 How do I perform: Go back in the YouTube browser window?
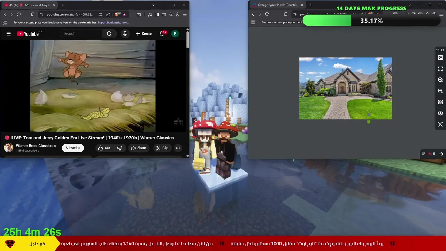coord(5,14)
